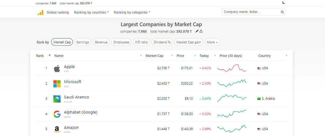
Task: Click the Microsoft logo icon
Action: (x=57, y=84)
